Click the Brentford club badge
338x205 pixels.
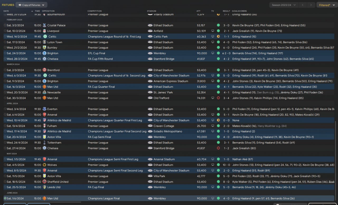(45, 70)
